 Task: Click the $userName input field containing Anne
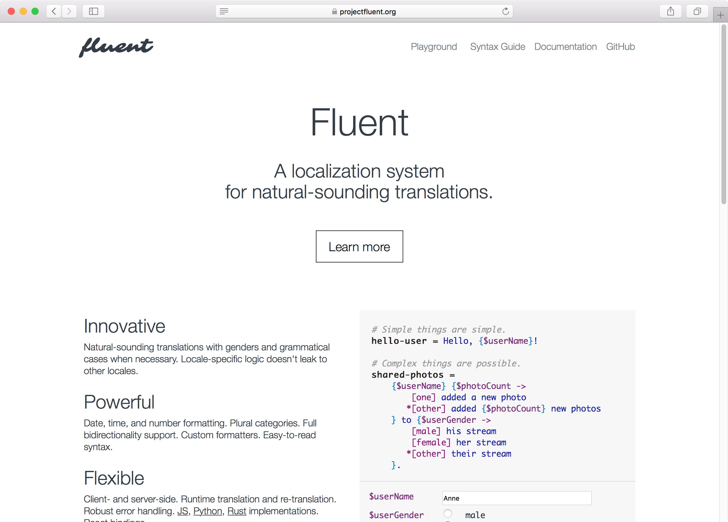pos(517,498)
